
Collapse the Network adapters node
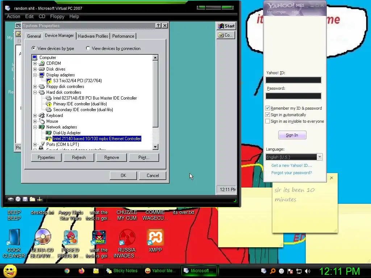tap(35, 127)
